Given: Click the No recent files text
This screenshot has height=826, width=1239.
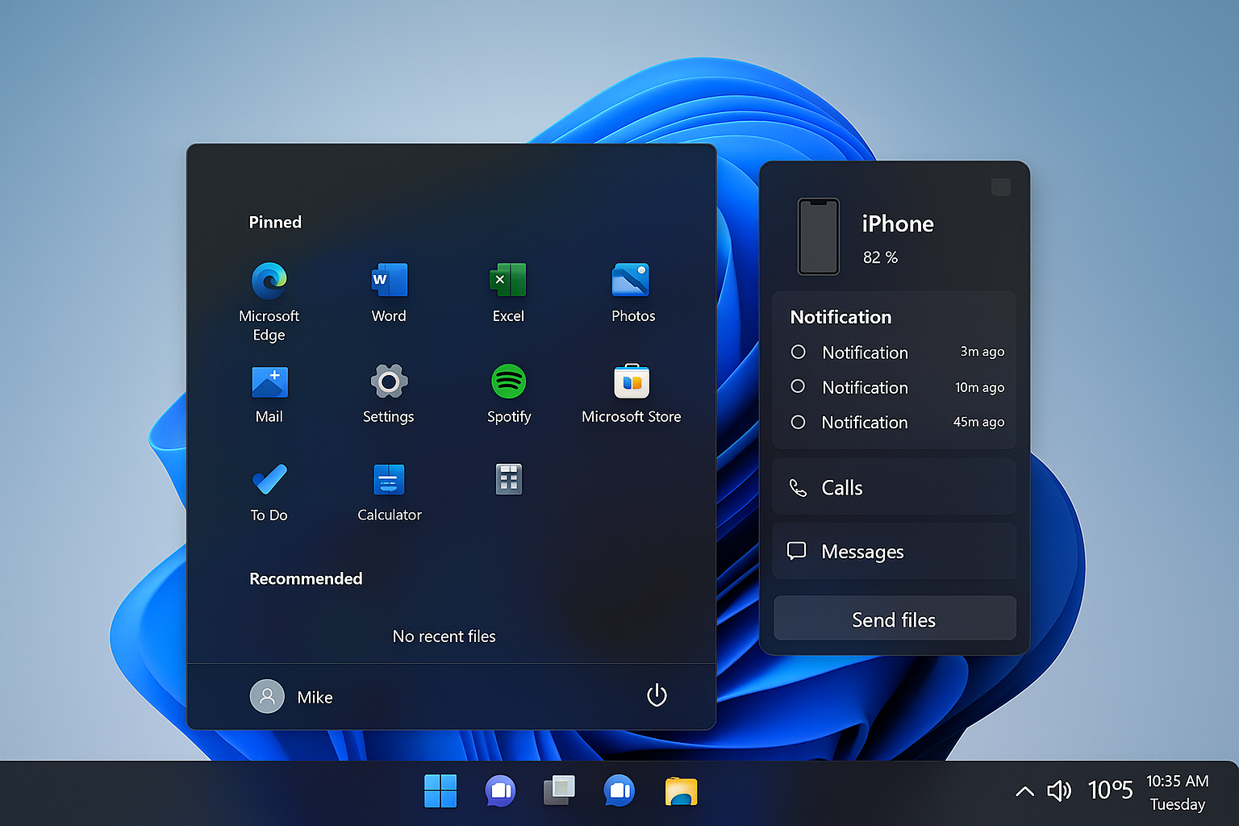Looking at the screenshot, I should 444,636.
